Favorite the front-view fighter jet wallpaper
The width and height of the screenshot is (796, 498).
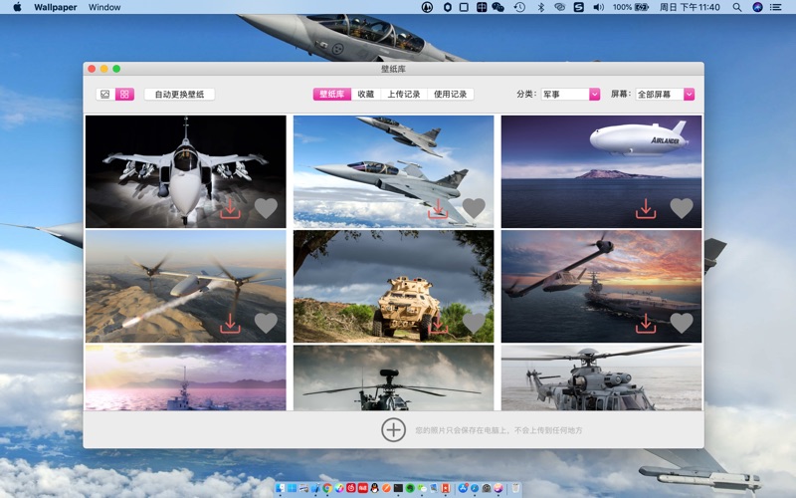(266, 208)
